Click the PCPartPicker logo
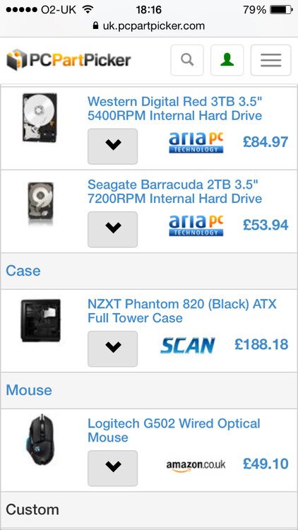 pyautogui.click(x=68, y=60)
